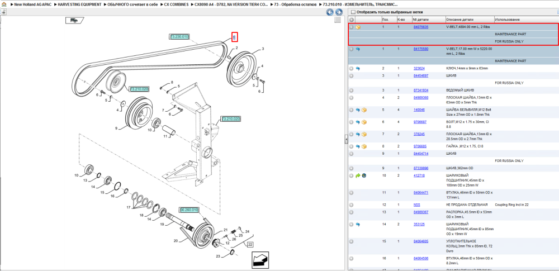
Task: Click the blue replacement arrow in the 84175580 row
Action: tap(358, 49)
